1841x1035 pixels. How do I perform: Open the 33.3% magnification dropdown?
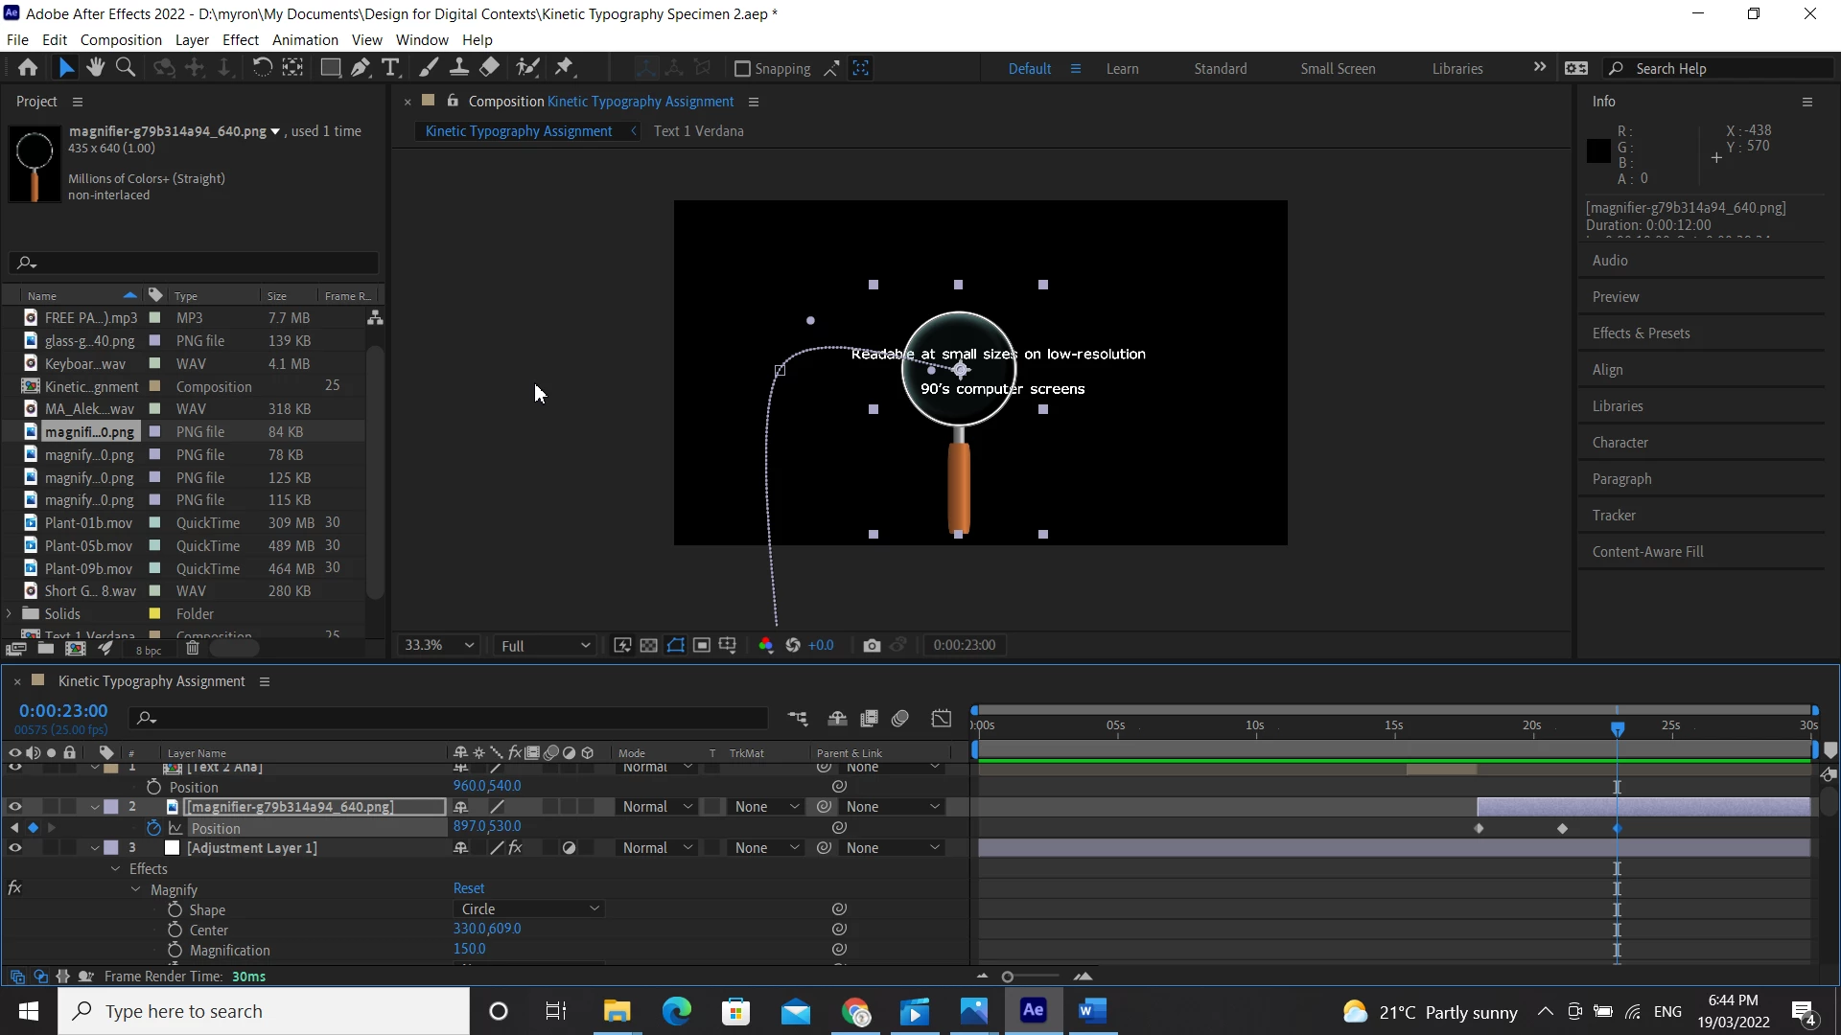click(438, 645)
